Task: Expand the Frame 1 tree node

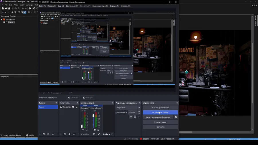Action: pyautogui.click(x=4, y=22)
